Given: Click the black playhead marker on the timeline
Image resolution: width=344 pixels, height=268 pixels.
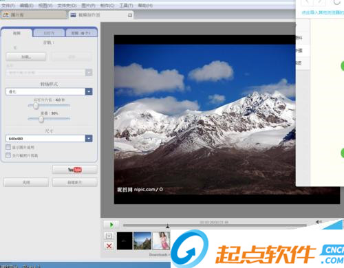Looking at the screenshot, I should tap(168, 226).
